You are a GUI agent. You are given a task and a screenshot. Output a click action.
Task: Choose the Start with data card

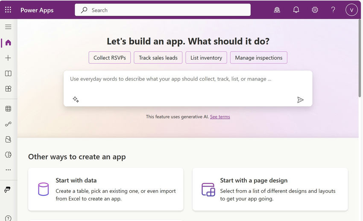click(105, 189)
